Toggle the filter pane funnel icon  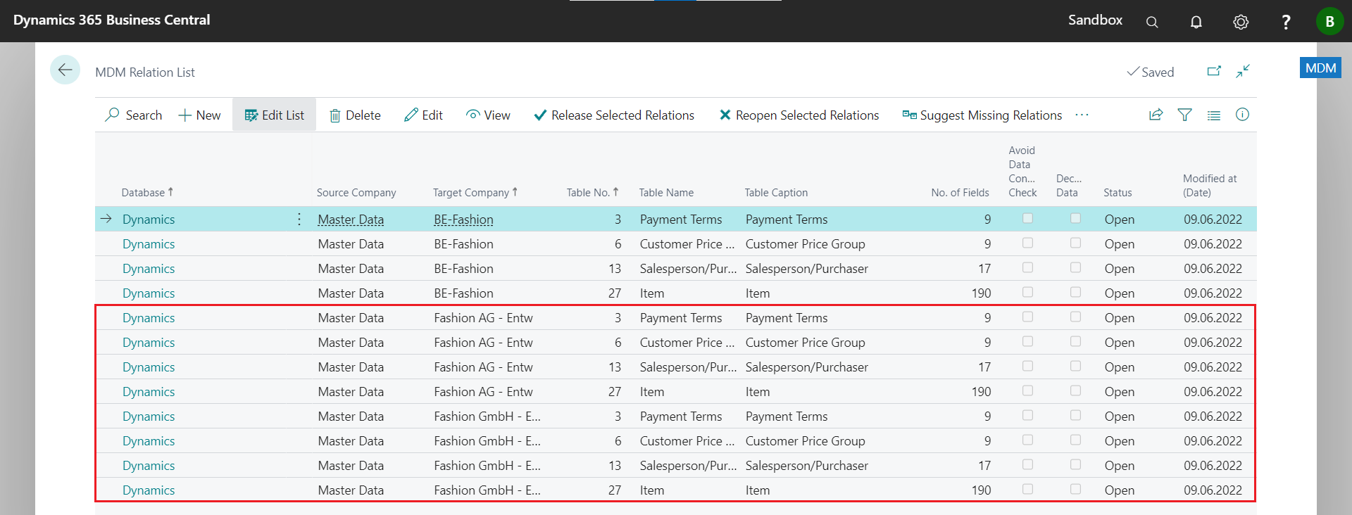pyautogui.click(x=1185, y=115)
